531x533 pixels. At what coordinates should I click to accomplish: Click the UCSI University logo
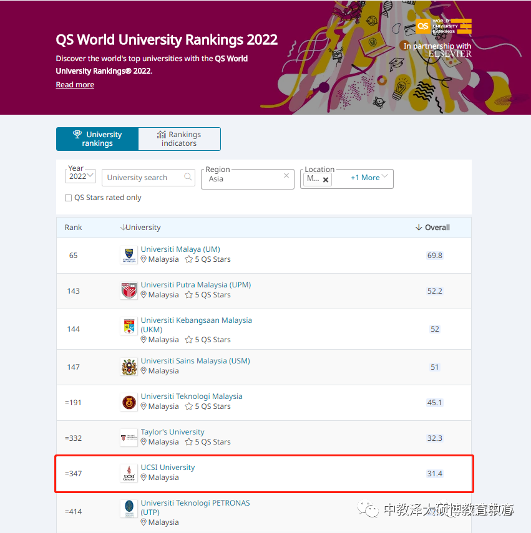tap(129, 473)
